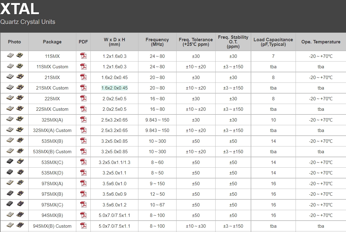Viewport: 346px width, 232px height.
Task: Click the PDF icon for 53SMX(B)
Action: tap(83, 141)
